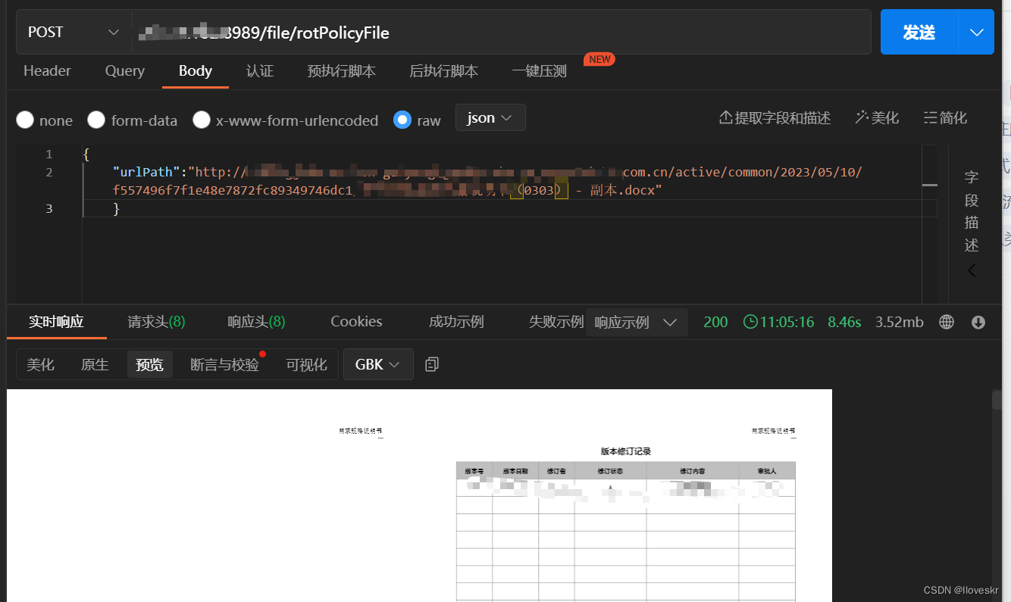Click the 提取字段和描述 extract fields icon
Image resolution: width=1011 pixels, height=602 pixels.
[774, 117]
